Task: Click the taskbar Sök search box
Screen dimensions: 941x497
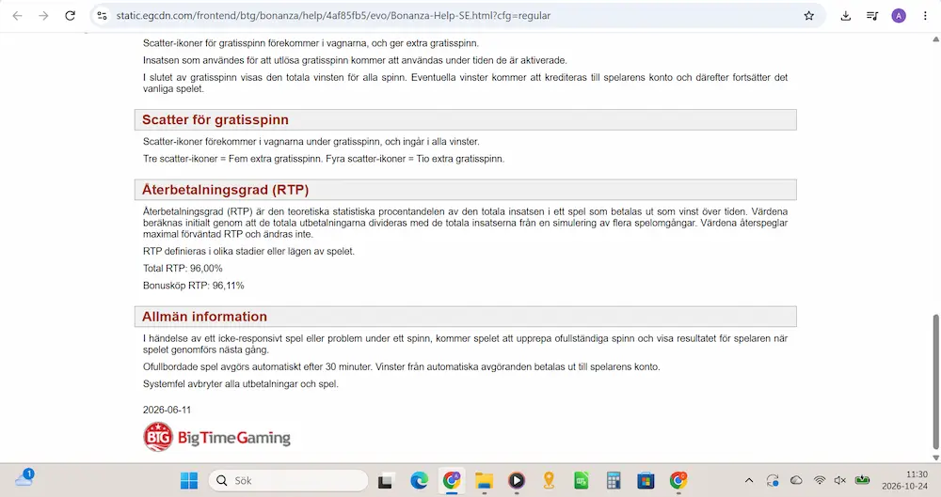Action: point(288,480)
